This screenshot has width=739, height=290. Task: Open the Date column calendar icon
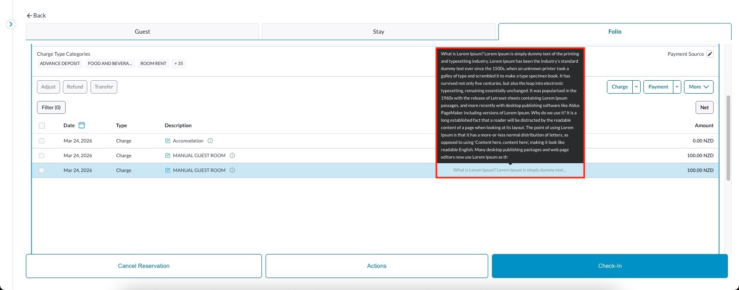click(82, 125)
